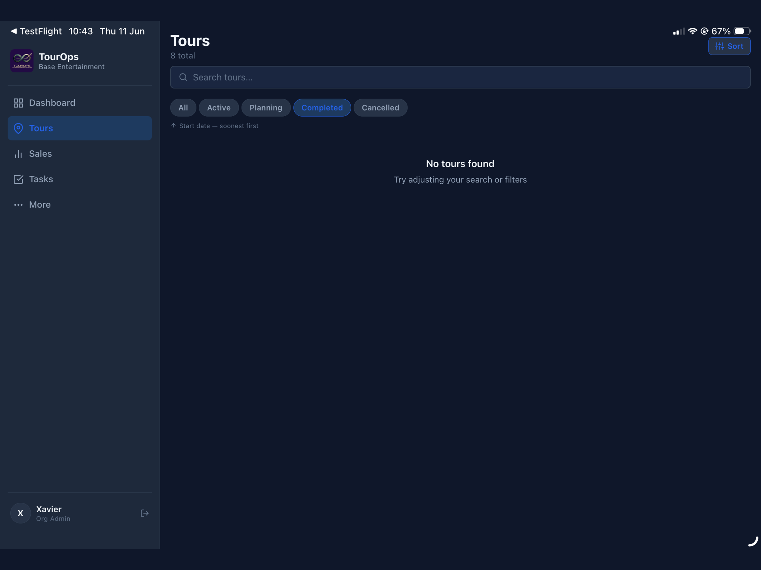Select the Completed filter chip
This screenshot has height=570, width=761.
pos(322,108)
